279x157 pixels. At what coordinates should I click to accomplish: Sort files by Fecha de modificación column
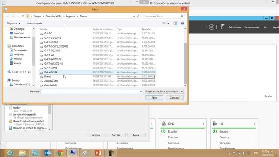pyautogui.click(x=103, y=29)
